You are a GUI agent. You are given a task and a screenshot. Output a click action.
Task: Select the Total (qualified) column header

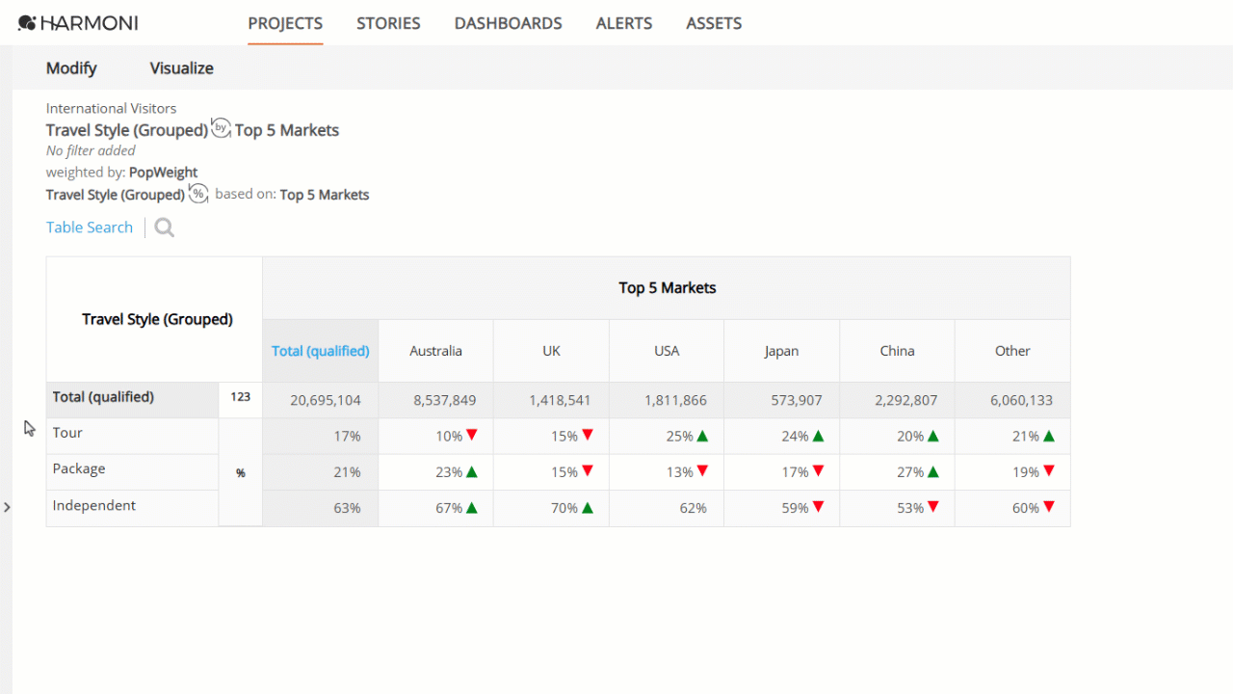(x=321, y=351)
